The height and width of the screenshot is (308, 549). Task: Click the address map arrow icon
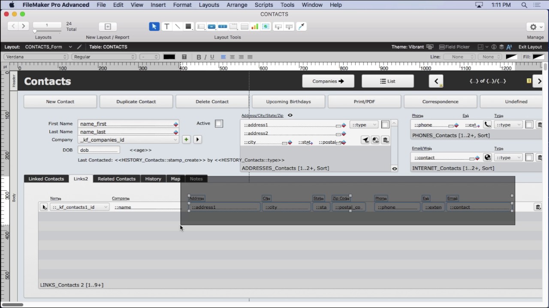365,140
